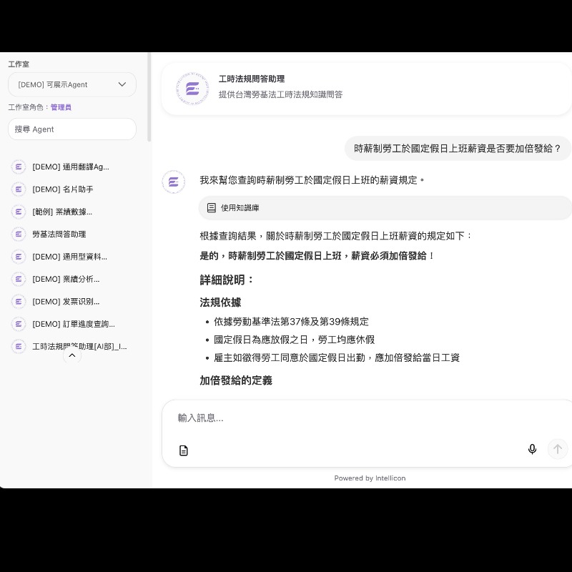Click the 工時法規問答助理 avatar at the top
Viewport: 572px width, 572px height.
click(x=192, y=89)
